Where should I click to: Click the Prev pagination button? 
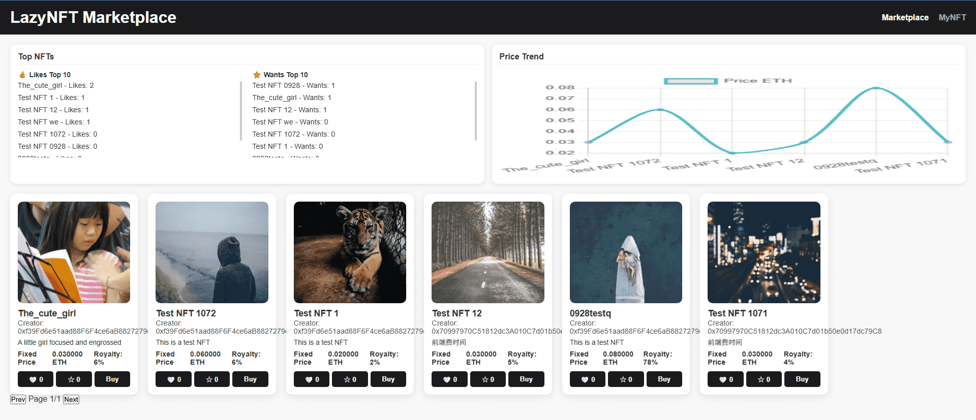click(x=18, y=399)
